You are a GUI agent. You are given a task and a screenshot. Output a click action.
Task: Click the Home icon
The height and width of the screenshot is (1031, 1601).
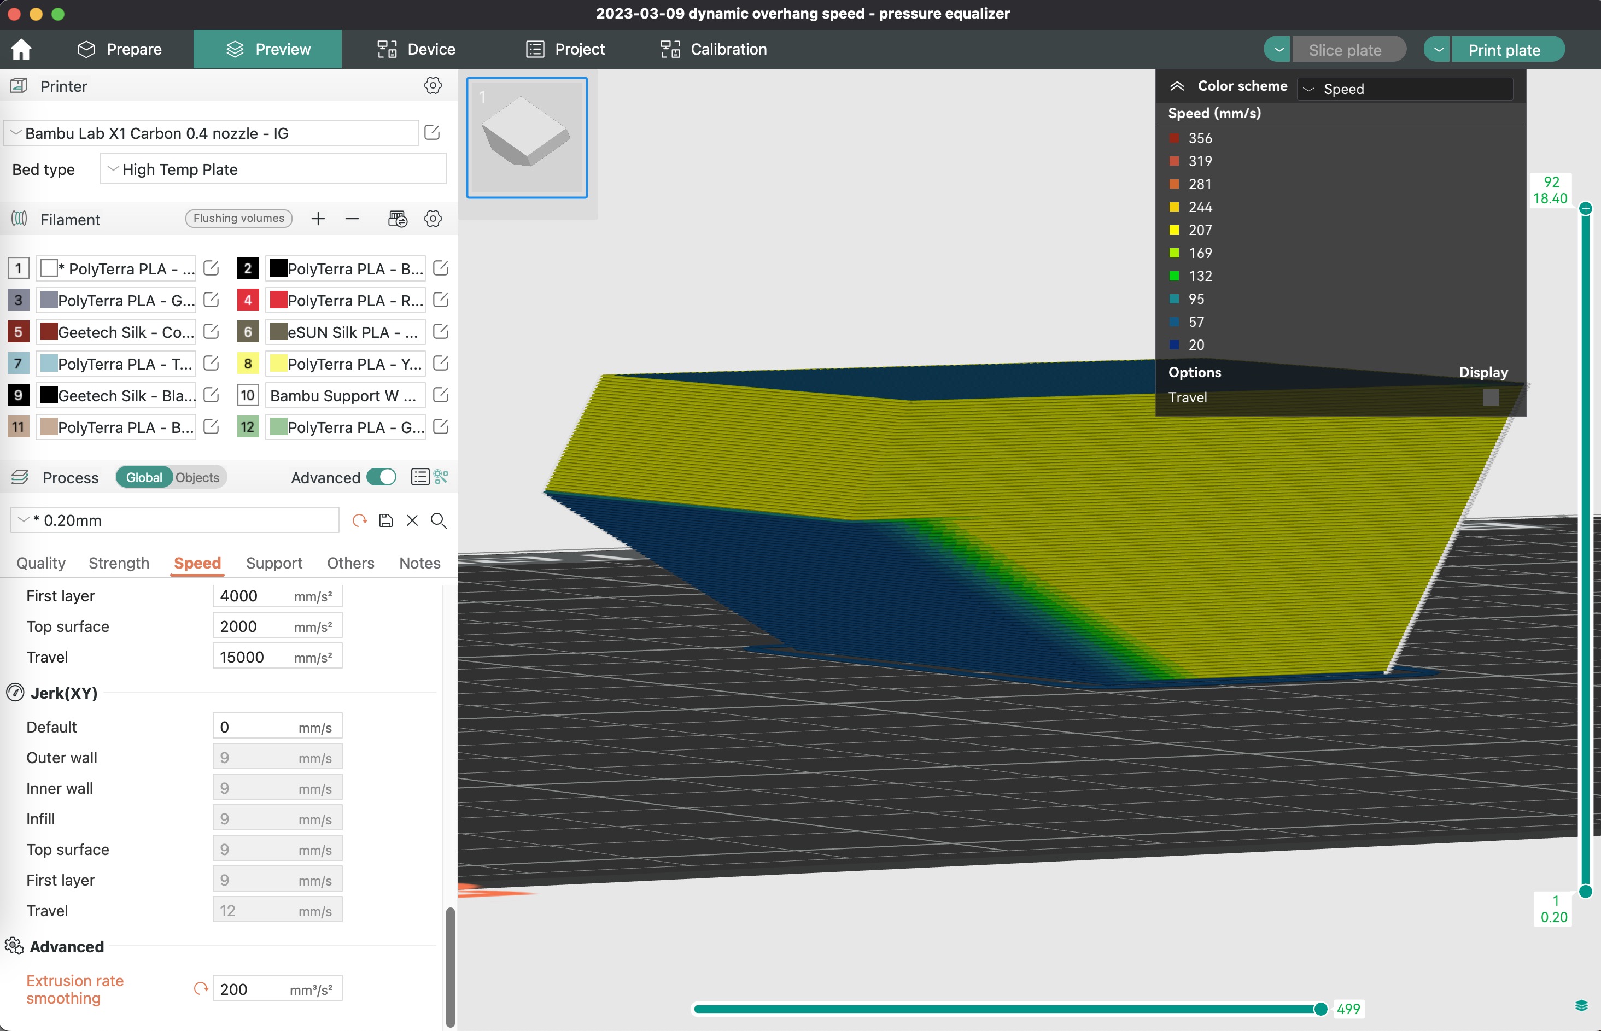click(21, 49)
